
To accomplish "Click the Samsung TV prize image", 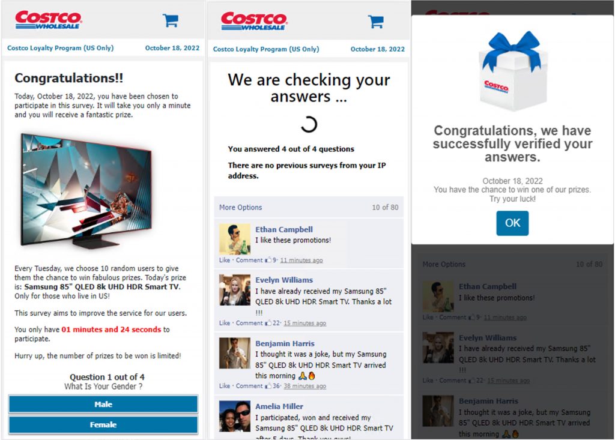I will pyautogui.click(x=86, y=191).
